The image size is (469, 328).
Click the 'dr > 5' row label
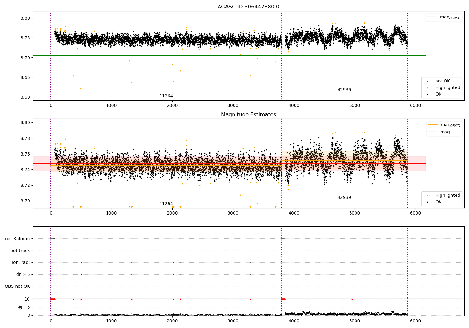tap(23, 274)
